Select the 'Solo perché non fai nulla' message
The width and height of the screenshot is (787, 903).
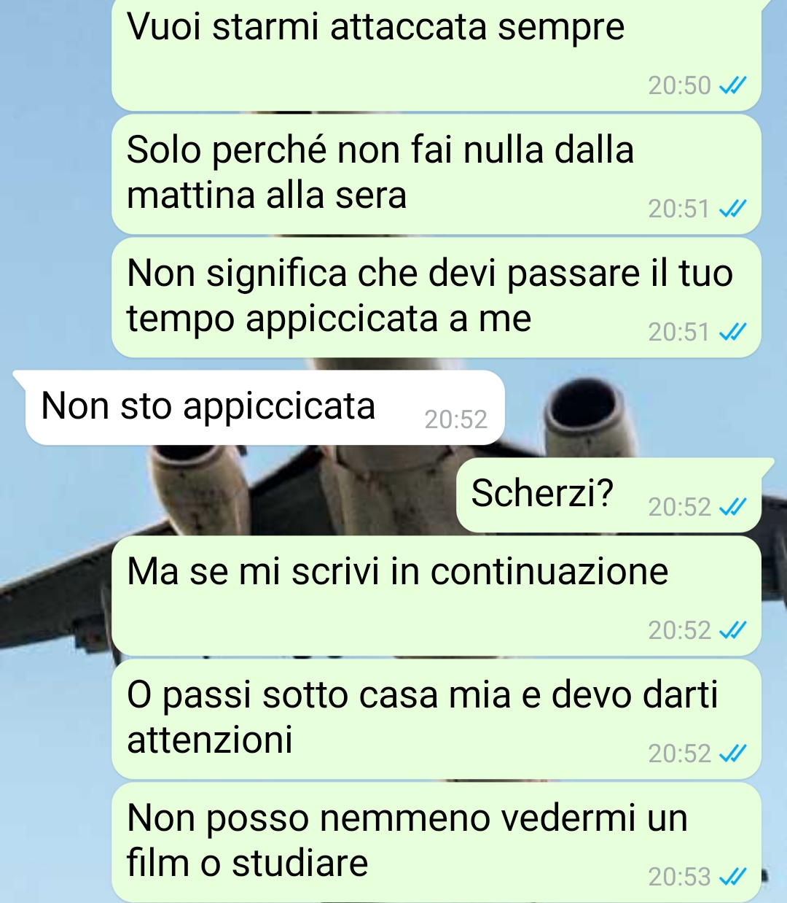[436, 174]
